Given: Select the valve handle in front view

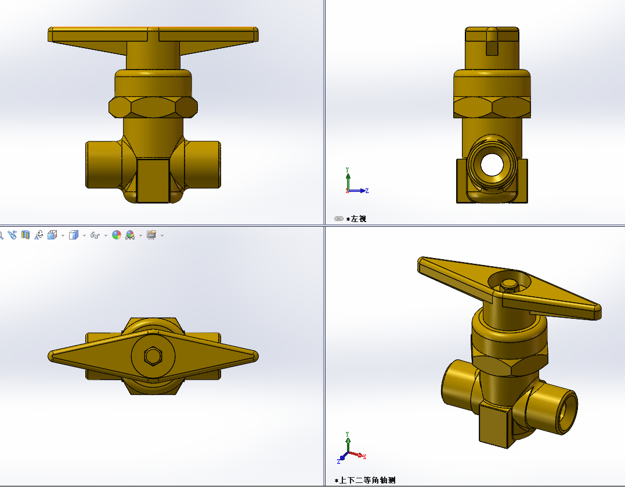Looking at the screenshot, I should pyautogui.click(x=153, y=40).
